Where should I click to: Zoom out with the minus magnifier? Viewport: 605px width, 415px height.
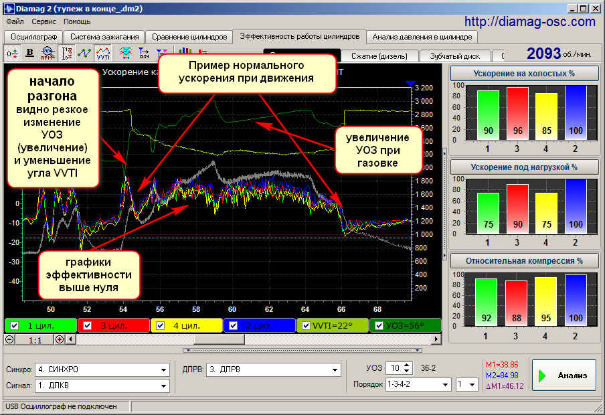10,339
